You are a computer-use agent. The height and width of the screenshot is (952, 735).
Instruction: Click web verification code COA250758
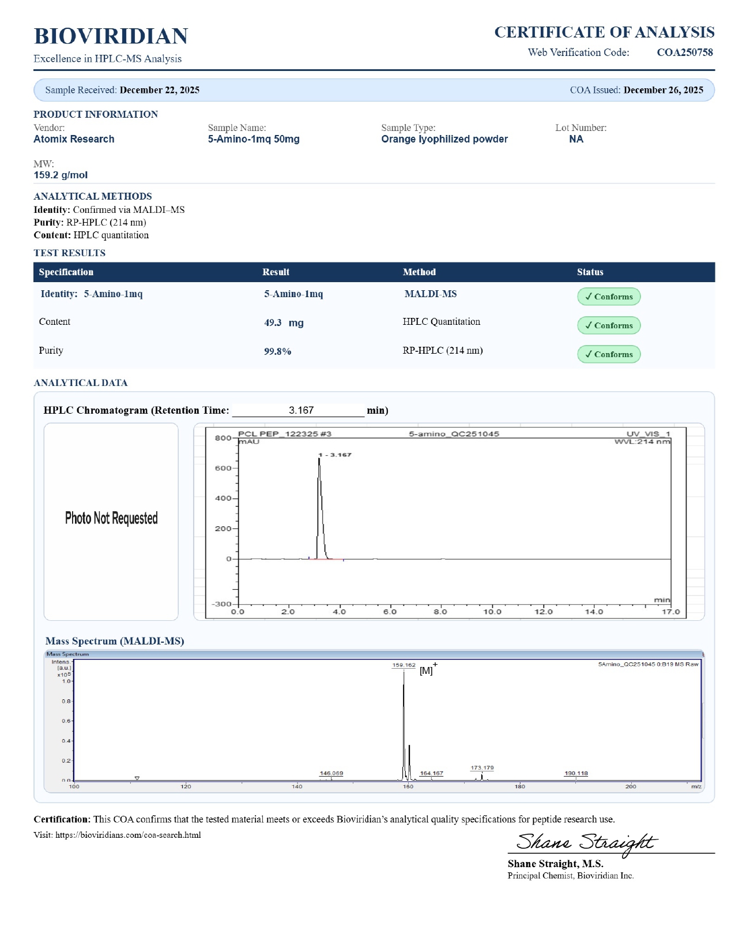tap(684, 53)
